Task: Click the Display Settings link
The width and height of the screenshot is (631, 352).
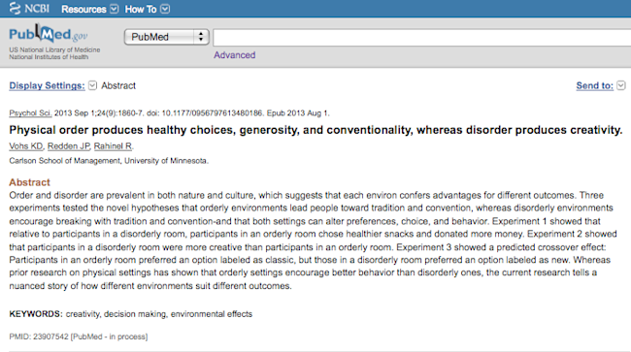Action: 48,85
